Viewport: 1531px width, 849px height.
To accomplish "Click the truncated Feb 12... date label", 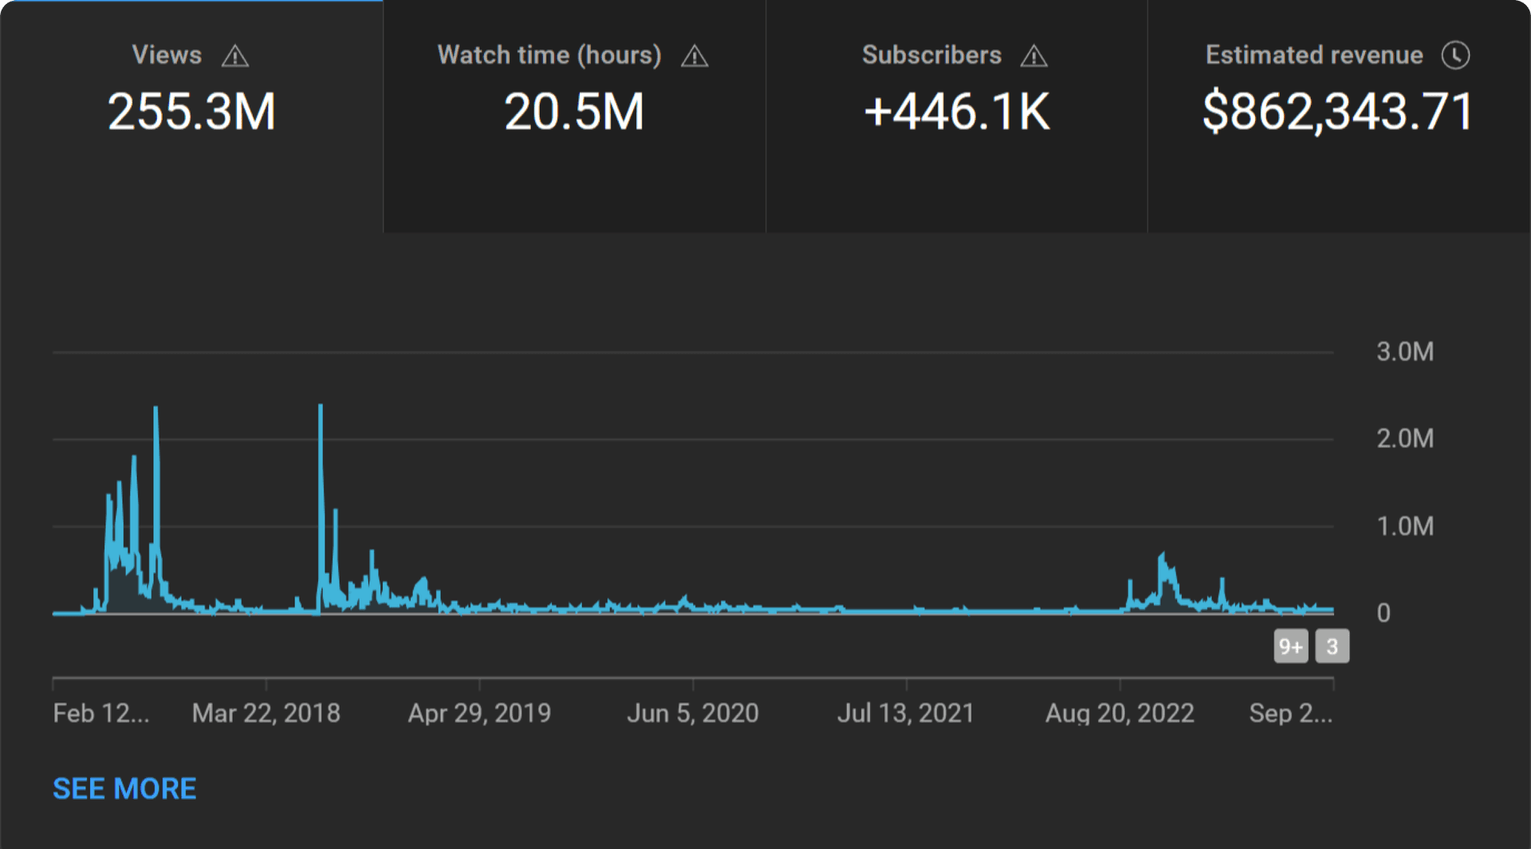I will [x=101, y=713].
